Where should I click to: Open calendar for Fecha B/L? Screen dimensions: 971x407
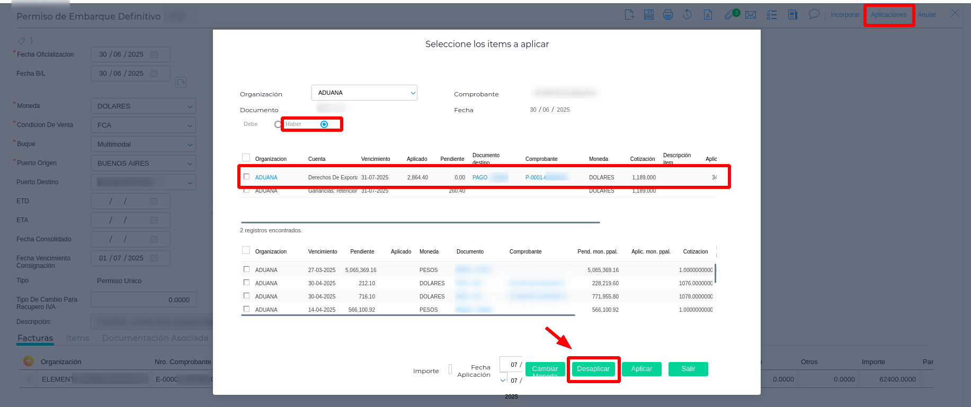154,74
